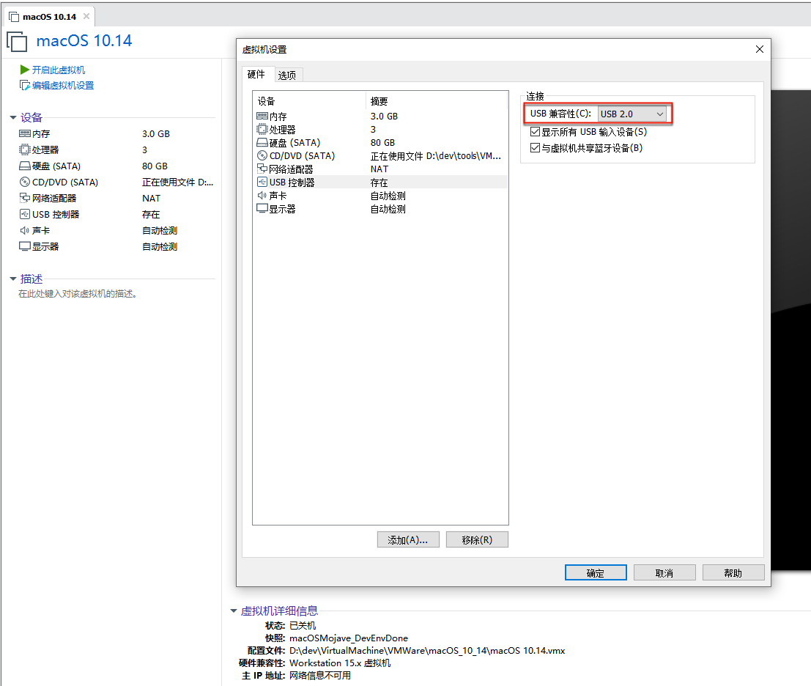The height and width of the screenshot is (686, 811).
Task: Select the macOS 10.14 window tab
Action: coord(49,17)
